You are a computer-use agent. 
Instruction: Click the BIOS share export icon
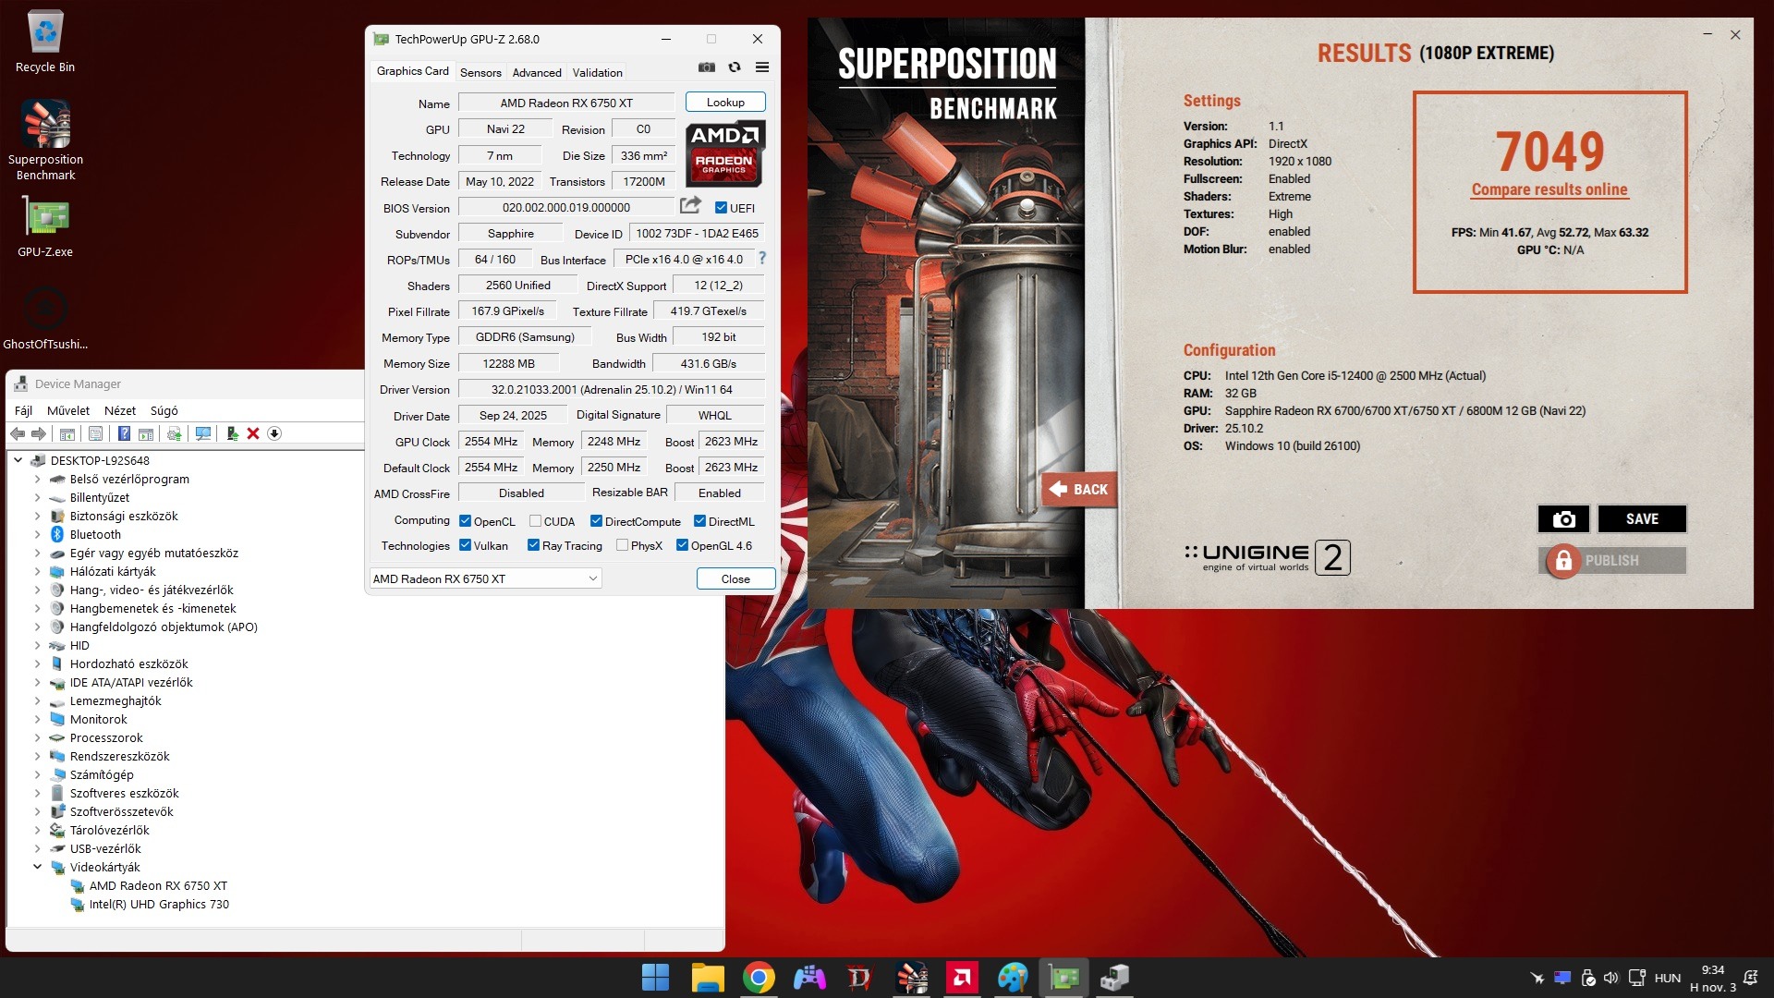click(690, 205)
